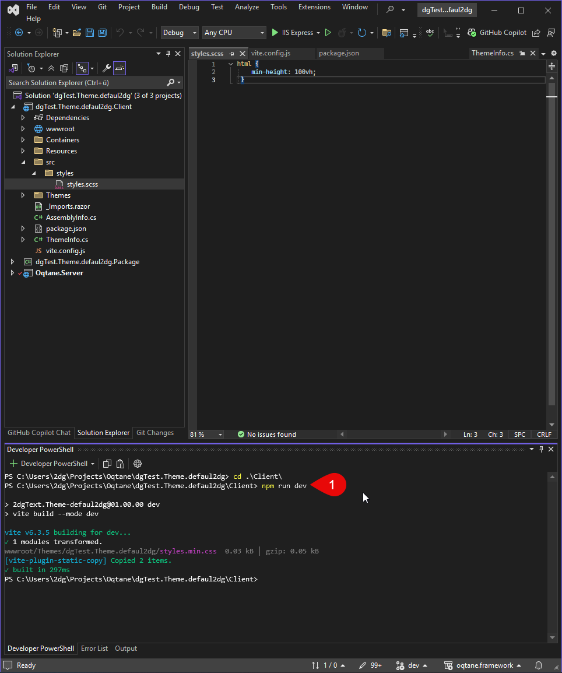Expand the Themes folder
The image size is (562, 673).
23,195
